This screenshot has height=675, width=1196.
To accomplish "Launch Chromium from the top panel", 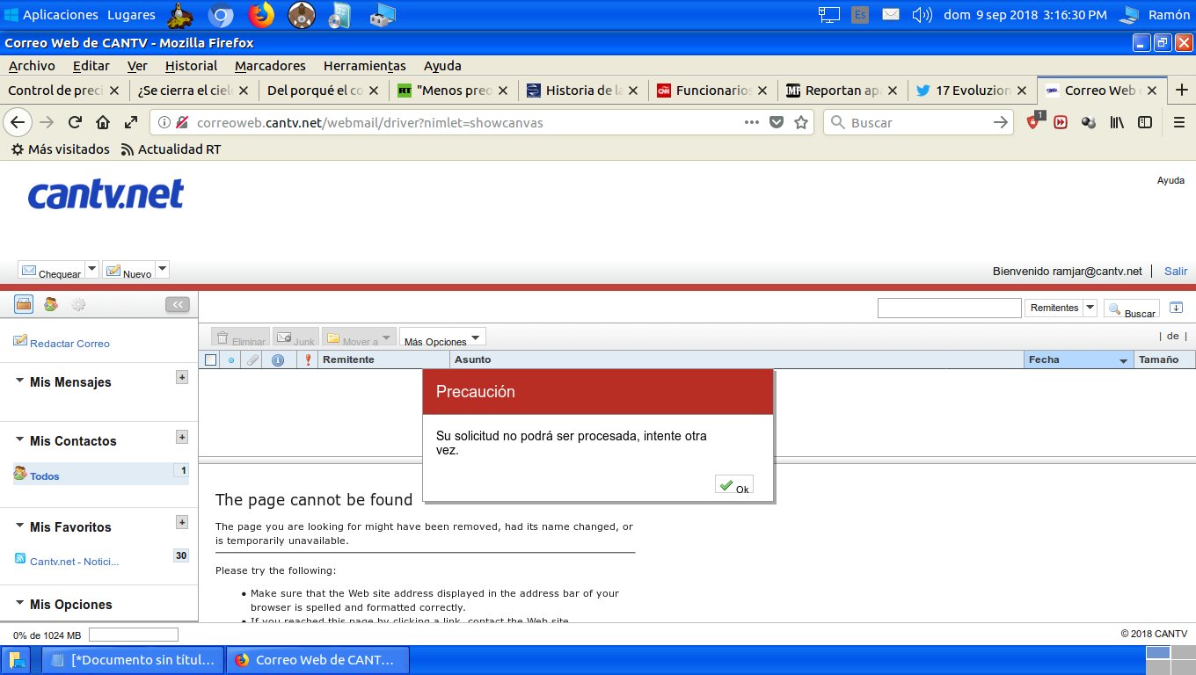I will point(221,15).
